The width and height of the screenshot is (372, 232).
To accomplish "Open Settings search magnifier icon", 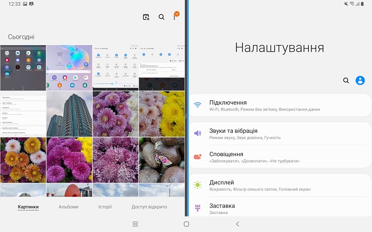I will click(x=346, y=81).
